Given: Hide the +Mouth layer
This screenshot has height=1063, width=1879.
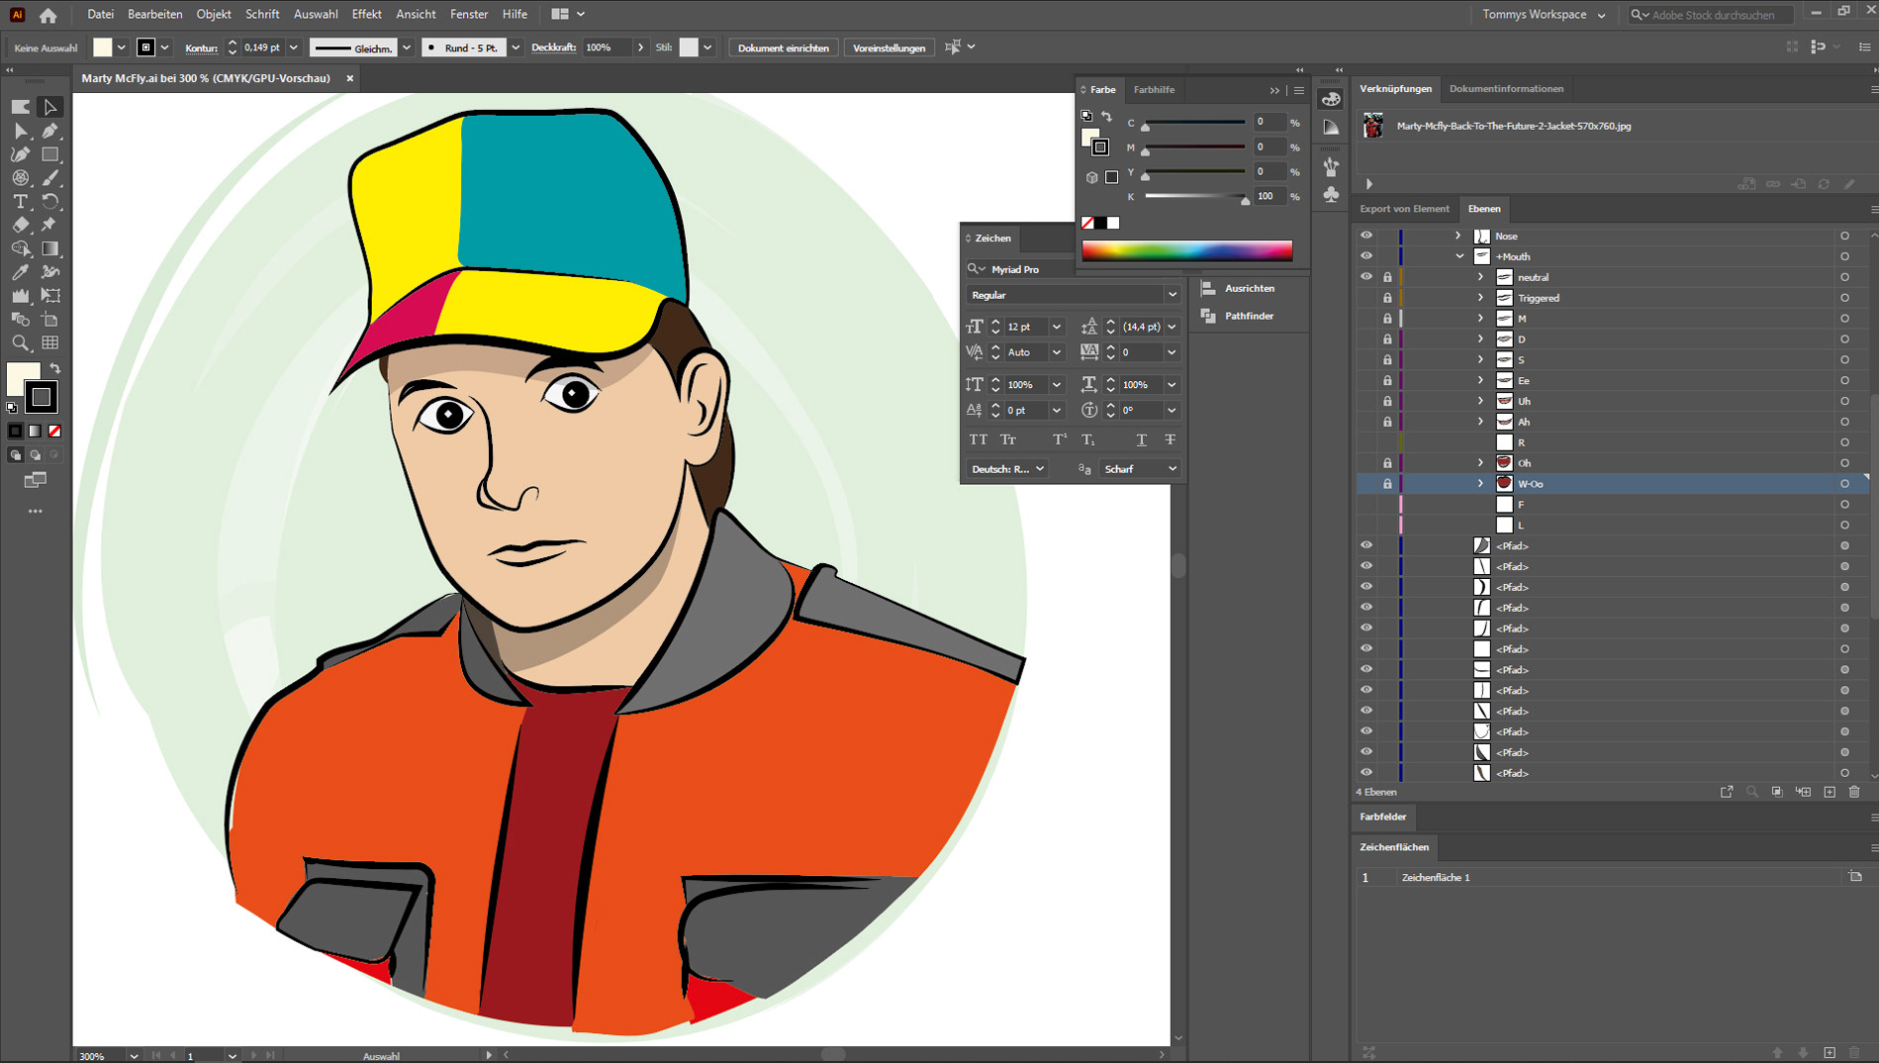Looking at the screenshot, I should pyautogui.click(x=1366, y=256).
